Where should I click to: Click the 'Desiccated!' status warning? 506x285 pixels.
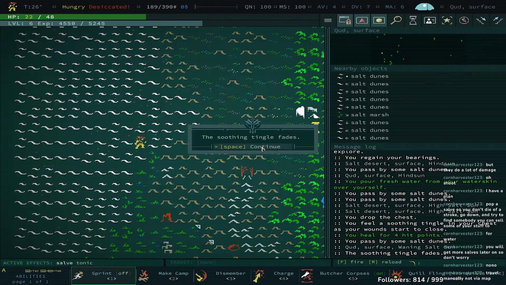click(110, 7)
